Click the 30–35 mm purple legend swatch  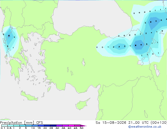click(59, 126)
